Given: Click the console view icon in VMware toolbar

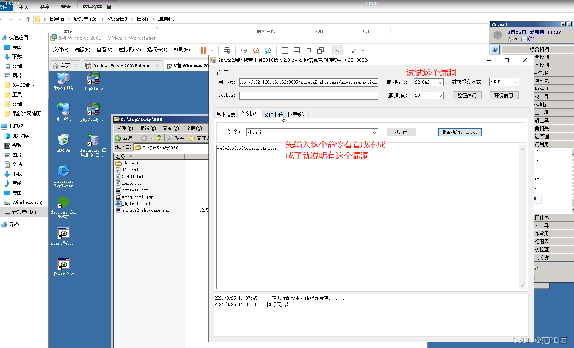Looking at the screenshot, I should pos(338,50).
